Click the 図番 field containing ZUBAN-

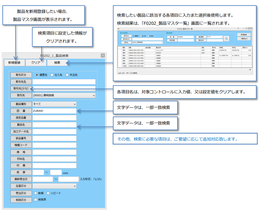[54, 111]
